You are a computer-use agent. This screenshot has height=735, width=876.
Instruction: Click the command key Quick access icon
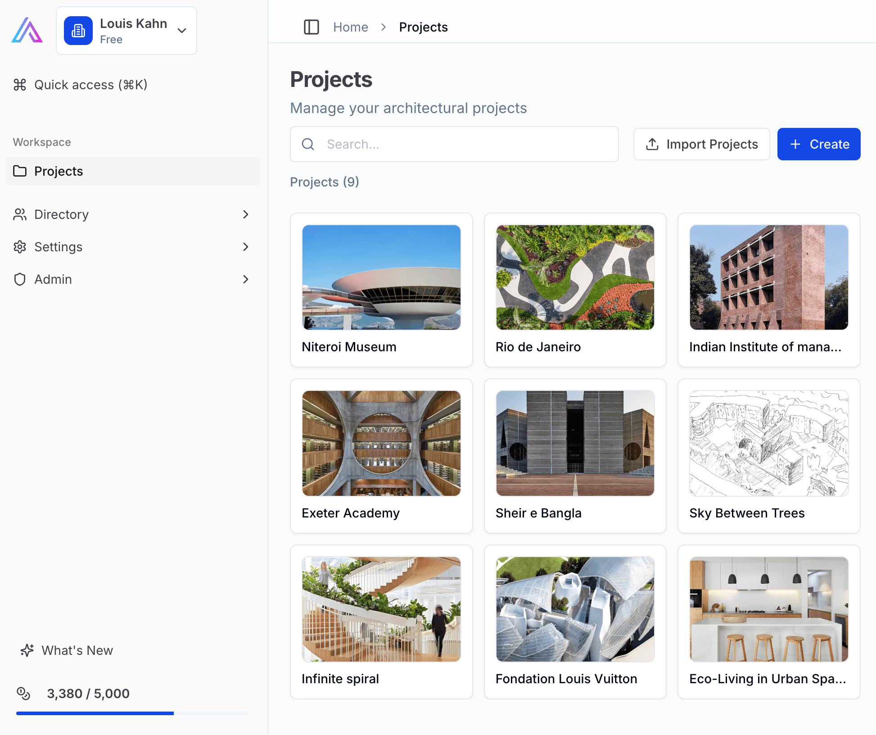[20, 85]
